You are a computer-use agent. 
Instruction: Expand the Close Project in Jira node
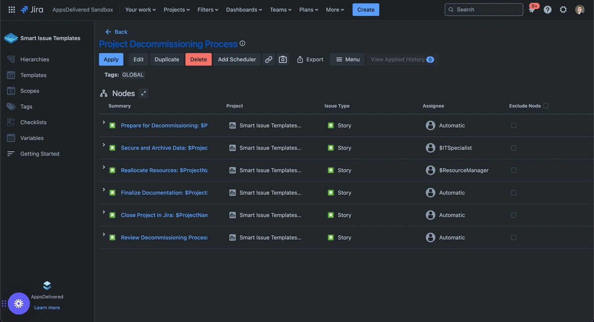[x=104, y=212]
